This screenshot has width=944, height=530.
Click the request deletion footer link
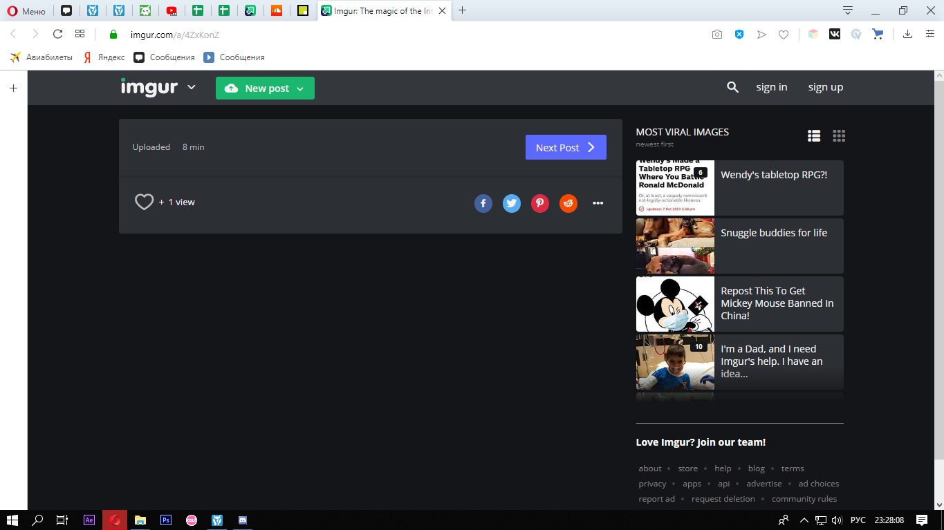tap(723, 499)
